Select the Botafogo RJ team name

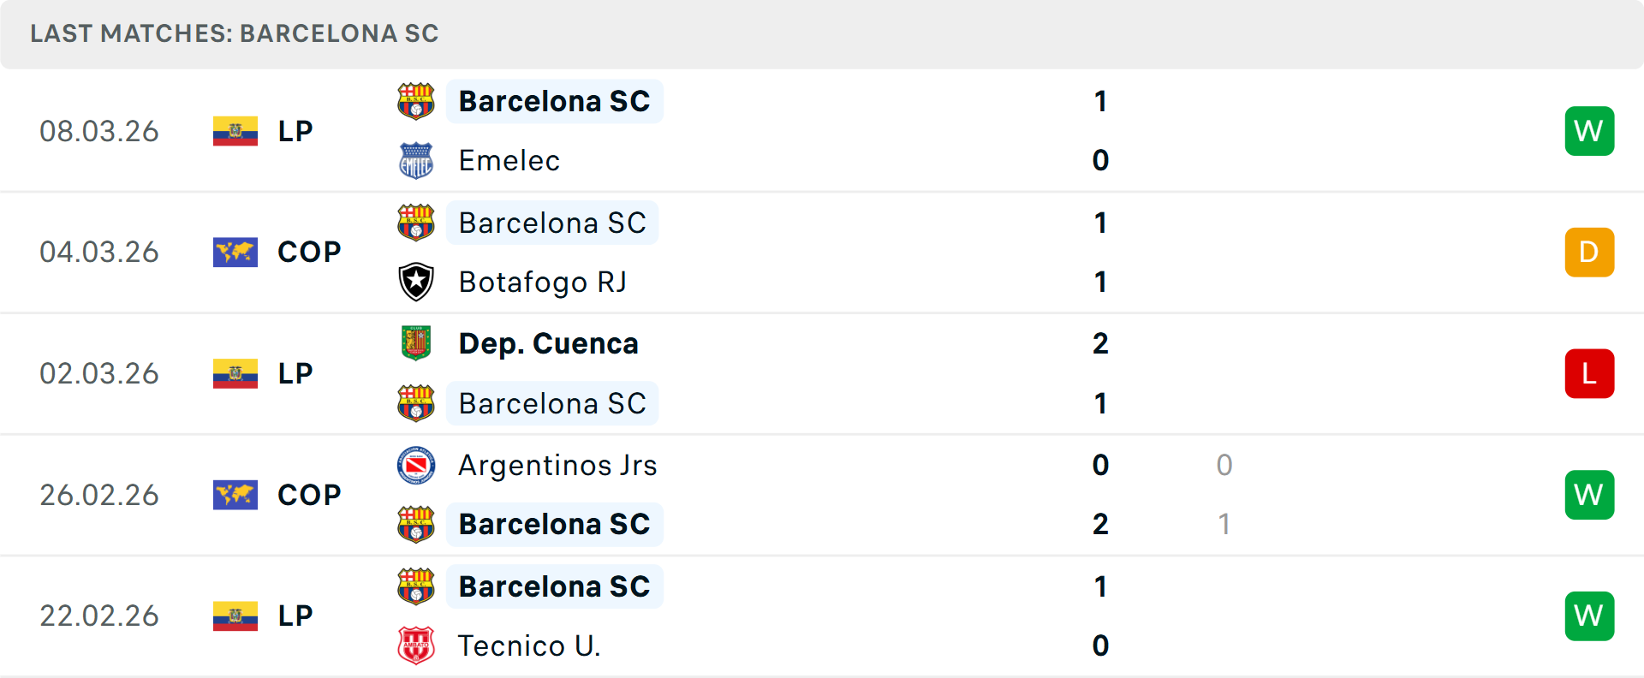click(x=542, y=282)
